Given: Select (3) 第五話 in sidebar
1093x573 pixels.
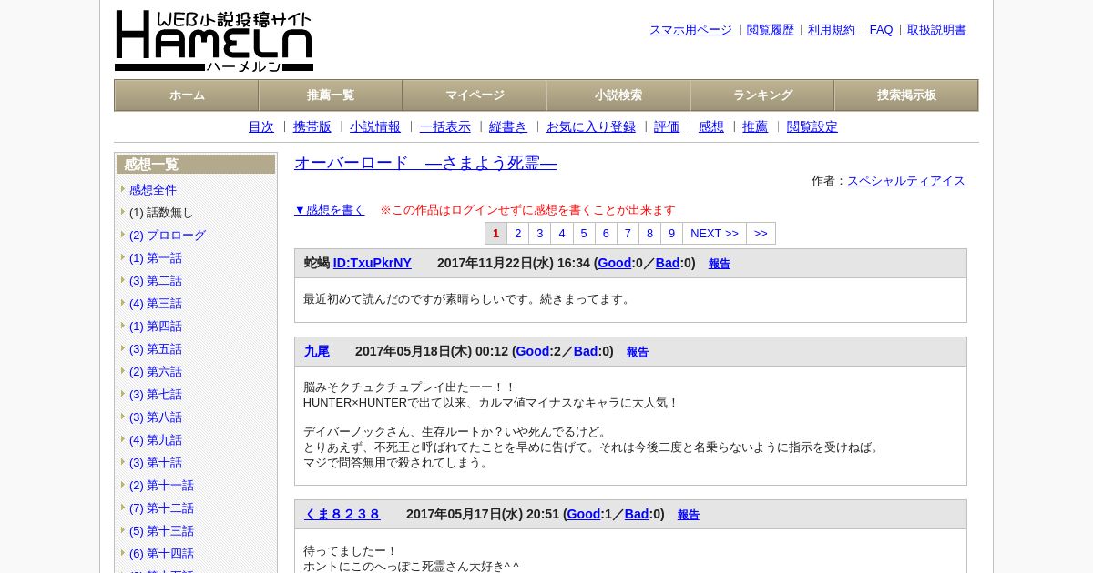Looking at the screenshot, I should 156,349.
